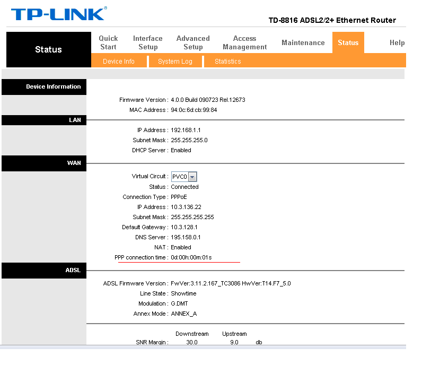Open the Help tab

pyautogui.click(x=397, y=42)
